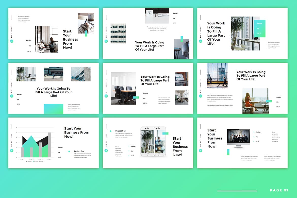Select the building windows facade photo
The width and height of the screenshot is (297, 198).
(x=118, y=34)
